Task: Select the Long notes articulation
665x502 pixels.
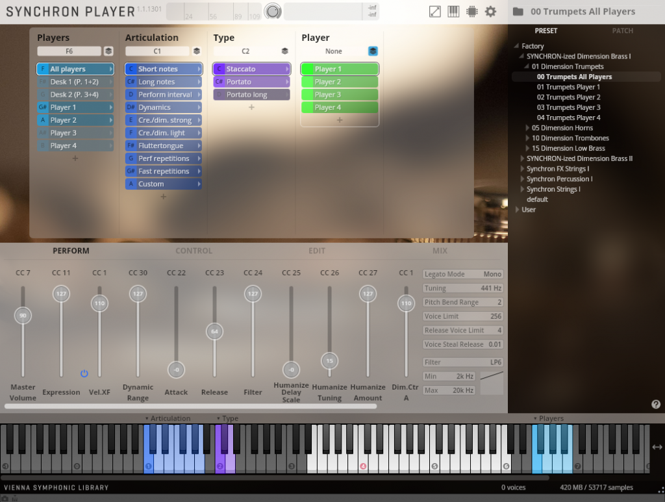Action: point(163,82)
